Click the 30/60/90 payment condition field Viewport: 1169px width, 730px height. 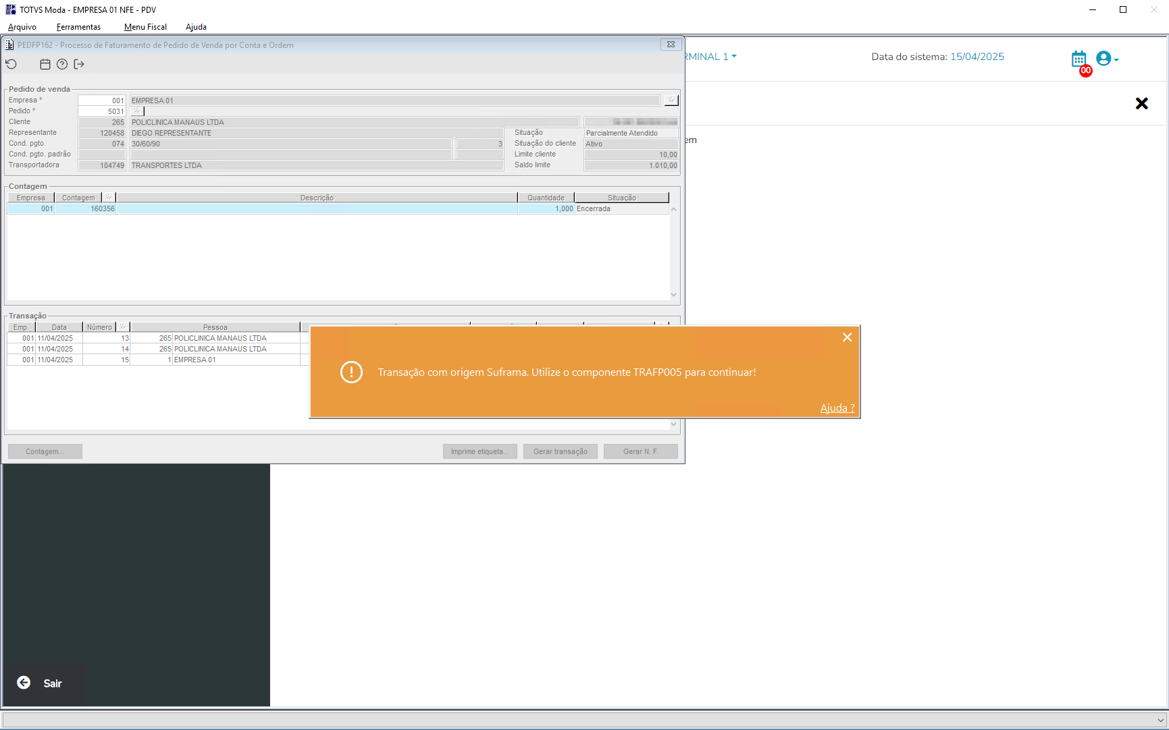pyautogui.click(x=290, y=144)
